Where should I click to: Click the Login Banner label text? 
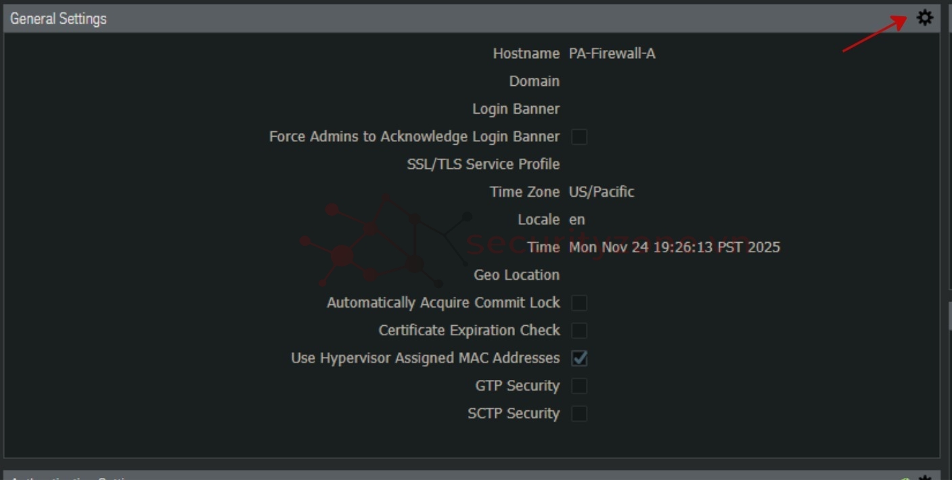(x=516, y=109)
